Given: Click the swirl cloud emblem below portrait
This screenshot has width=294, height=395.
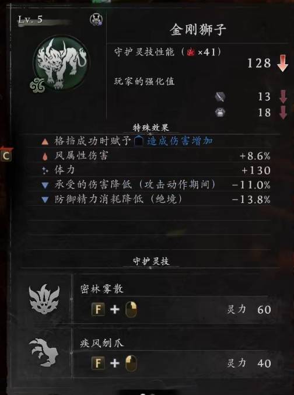Looking at the screenshot, I should (x=38, y=85).
